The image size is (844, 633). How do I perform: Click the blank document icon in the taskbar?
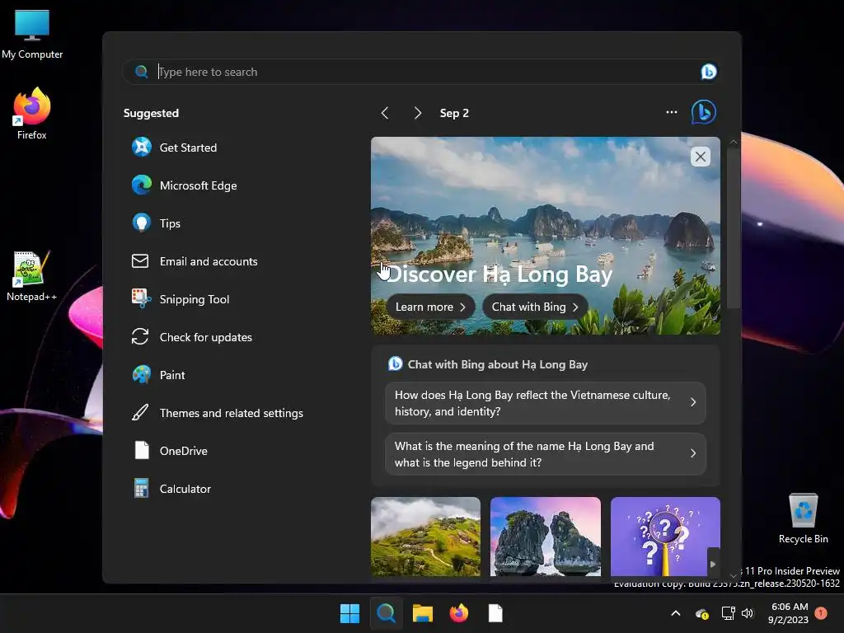495,613
